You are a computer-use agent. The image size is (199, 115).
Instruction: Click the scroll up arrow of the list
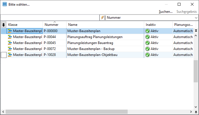point(196,35)
